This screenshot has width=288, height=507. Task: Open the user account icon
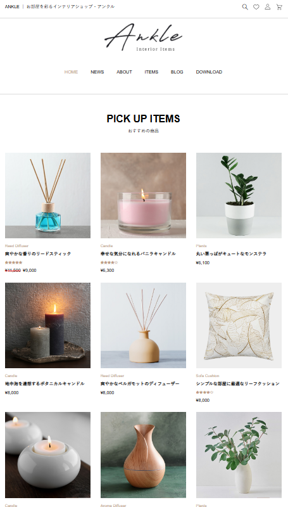268,7
